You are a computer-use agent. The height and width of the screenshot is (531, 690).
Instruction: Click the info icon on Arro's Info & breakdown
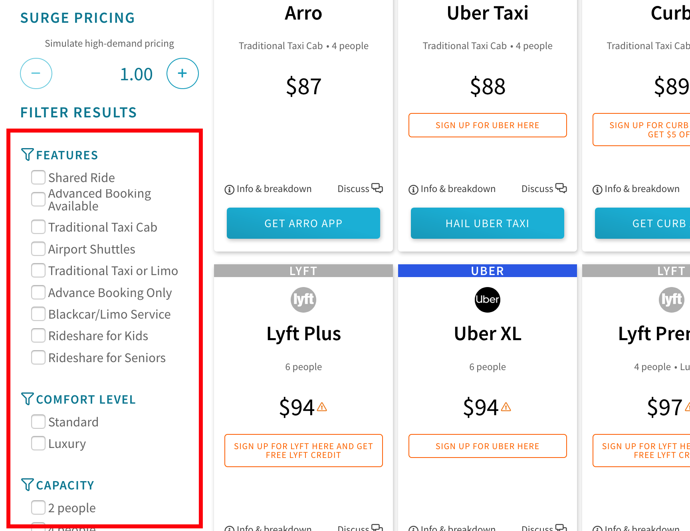coord(229,190)
